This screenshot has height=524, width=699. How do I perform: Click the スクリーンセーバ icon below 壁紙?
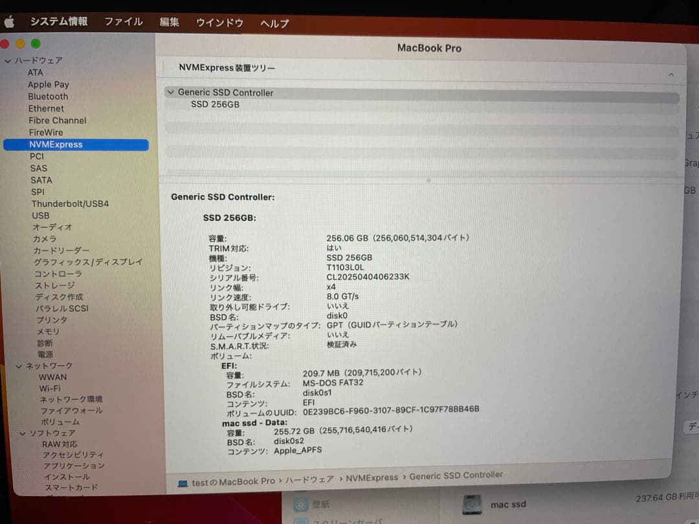[302, 520]
